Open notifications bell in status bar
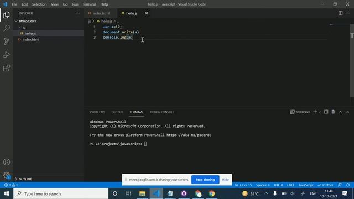The height and width of the screenshot is (199, 354). (348, 185)
